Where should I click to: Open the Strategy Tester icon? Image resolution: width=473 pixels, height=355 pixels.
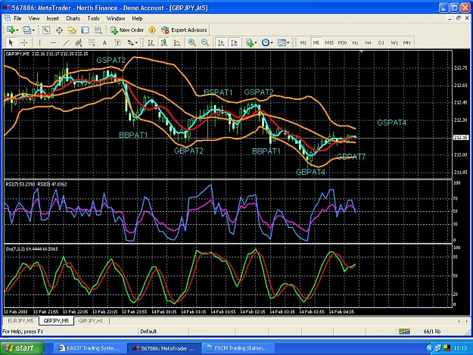tap(98, 30)
